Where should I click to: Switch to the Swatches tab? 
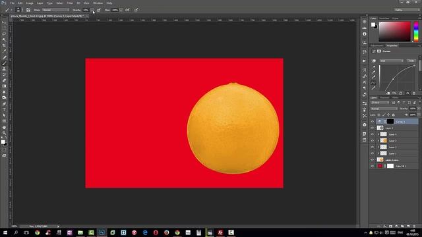click(x=384, y=18)
